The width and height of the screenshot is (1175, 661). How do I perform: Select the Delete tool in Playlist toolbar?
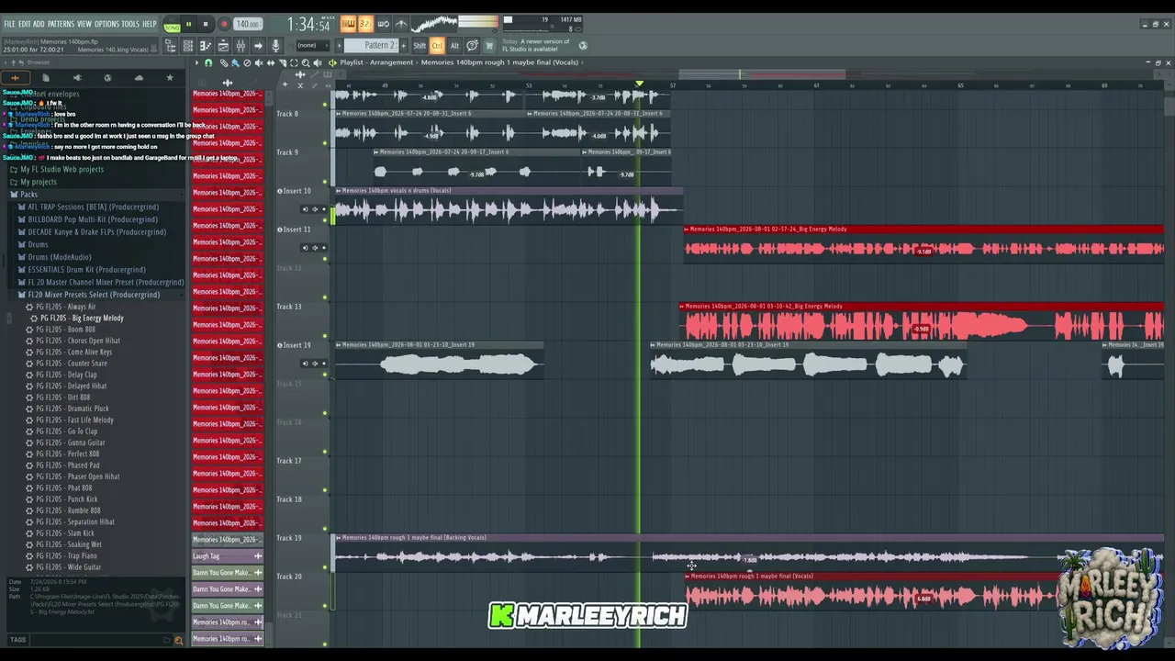247,62
